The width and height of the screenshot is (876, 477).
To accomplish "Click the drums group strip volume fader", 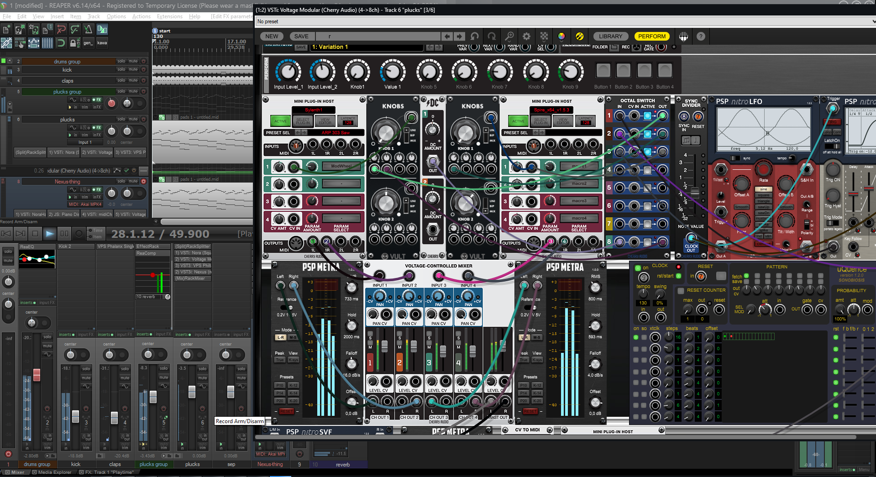I will coord(37,375).
